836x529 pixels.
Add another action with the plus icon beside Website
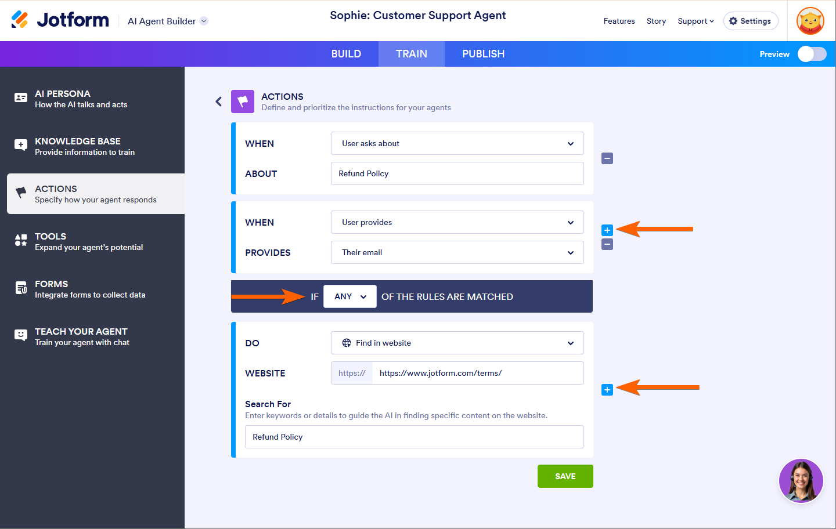tap(607, 390)
